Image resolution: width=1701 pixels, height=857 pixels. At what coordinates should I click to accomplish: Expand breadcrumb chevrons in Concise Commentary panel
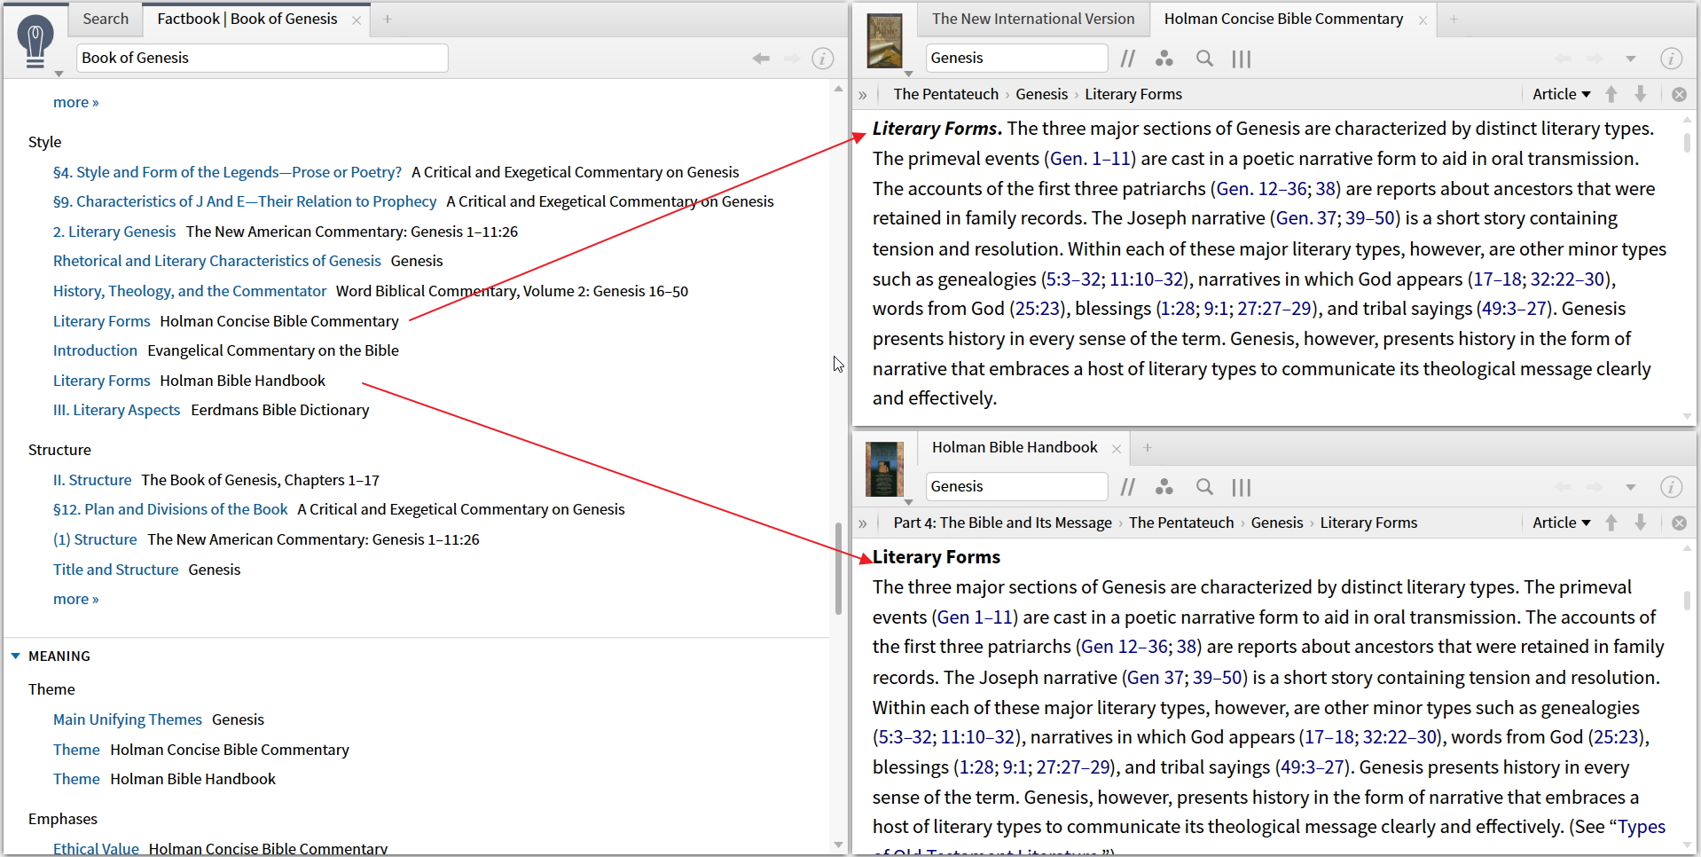863,95
